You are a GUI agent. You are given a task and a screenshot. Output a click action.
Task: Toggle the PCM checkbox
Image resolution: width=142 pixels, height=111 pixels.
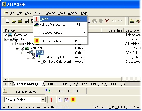[28, 53]
